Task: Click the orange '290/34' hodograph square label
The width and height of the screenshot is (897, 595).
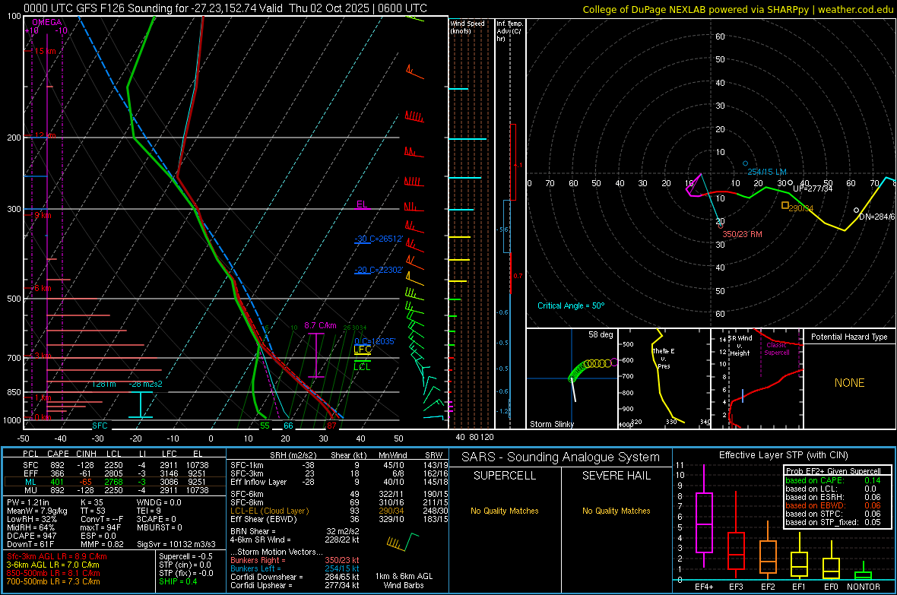Action: point(801,208)
